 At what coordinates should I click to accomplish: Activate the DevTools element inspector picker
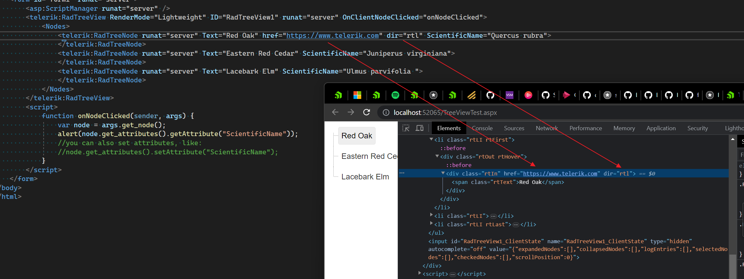[x=406, y=128]
